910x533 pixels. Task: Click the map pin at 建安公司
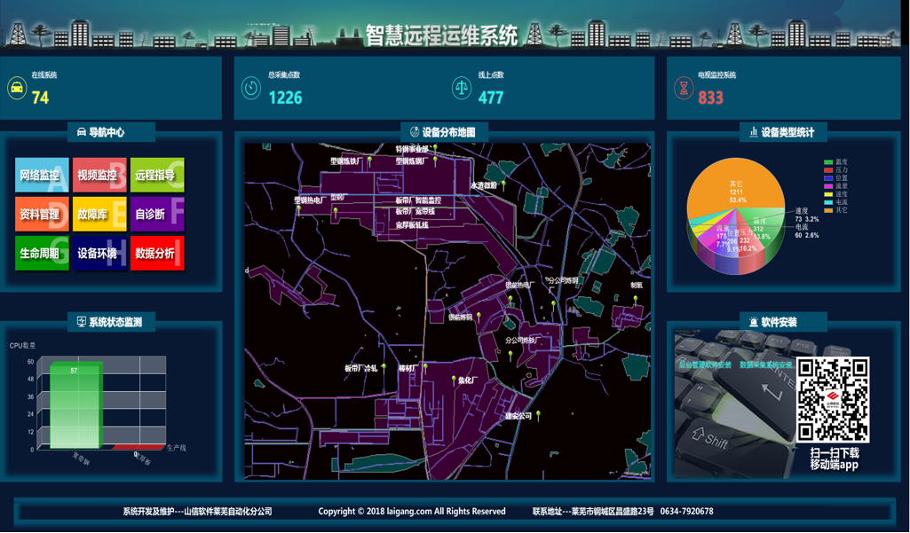(x=538, y=415)
